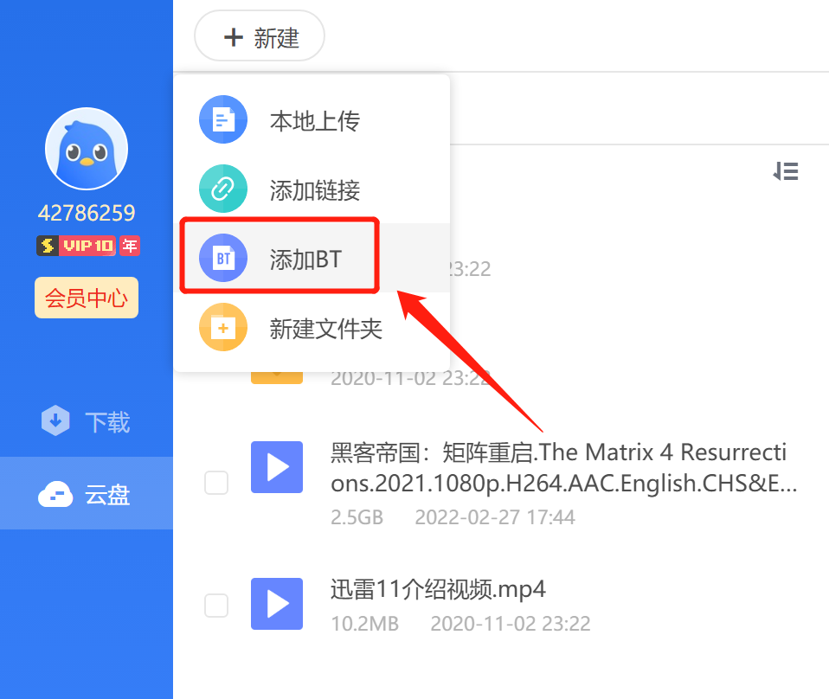This screenshot has height=699, width=829.
Task: Select 添加BT menu entry
Action: point(312,258)
